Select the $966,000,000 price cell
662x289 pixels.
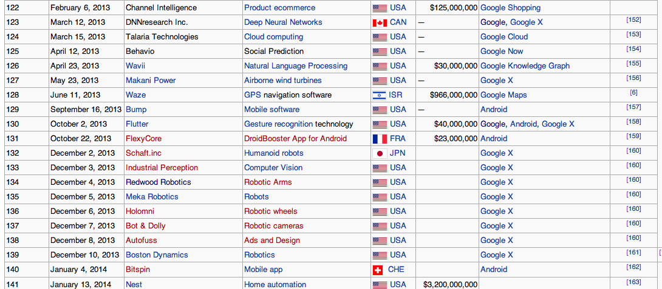coord(447,95)
